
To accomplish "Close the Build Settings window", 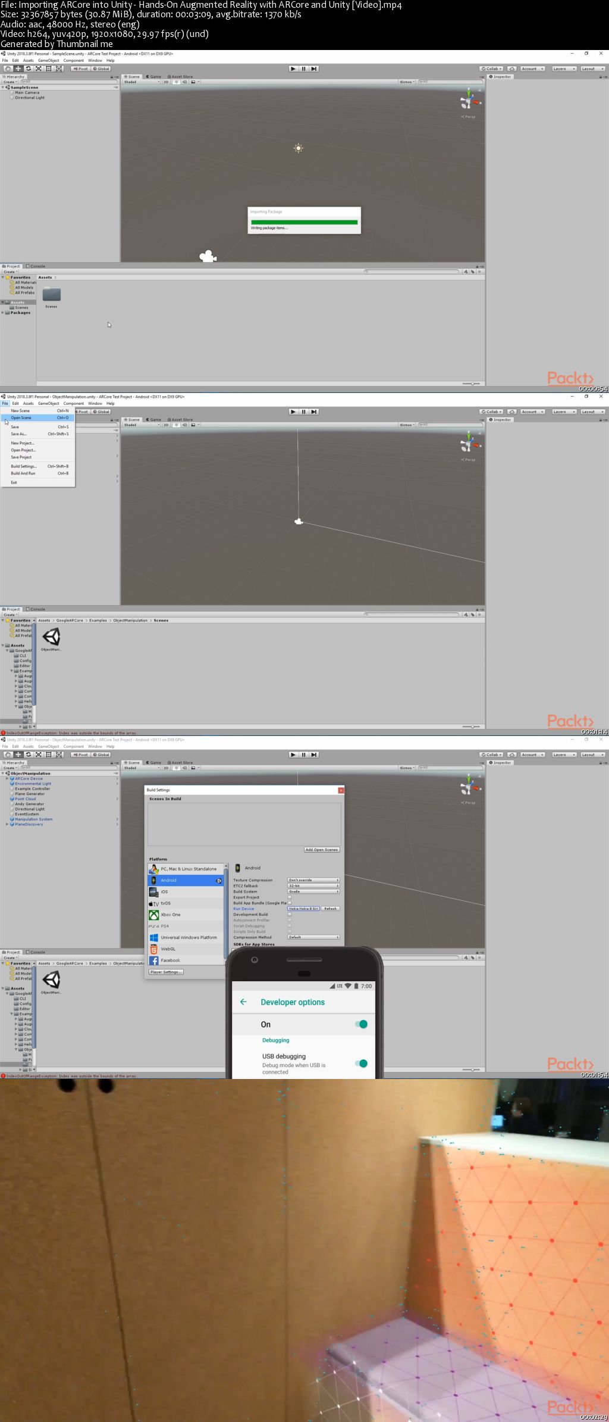I will 341,790.
